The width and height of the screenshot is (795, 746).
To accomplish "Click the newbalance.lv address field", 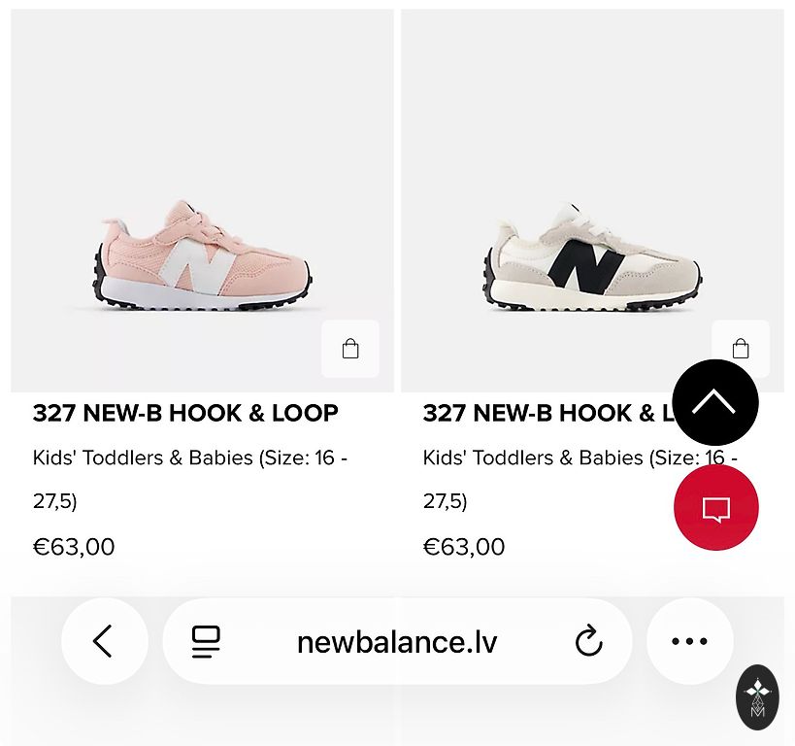I will pyautogui.click(x=398, y=641).
